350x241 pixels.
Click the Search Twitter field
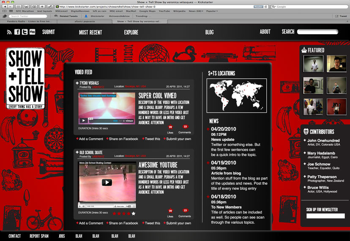click(x=28, y=16)
